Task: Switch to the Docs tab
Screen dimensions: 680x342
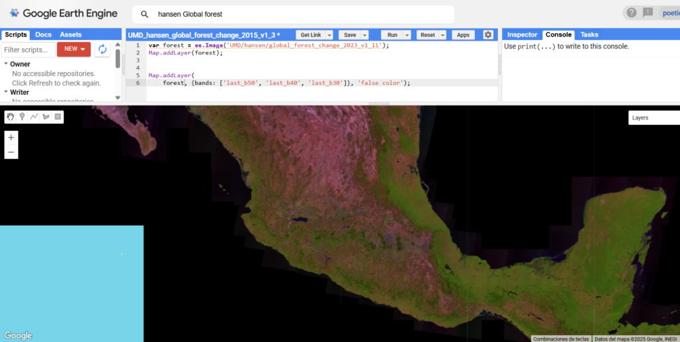Action: tap(43, 35)
